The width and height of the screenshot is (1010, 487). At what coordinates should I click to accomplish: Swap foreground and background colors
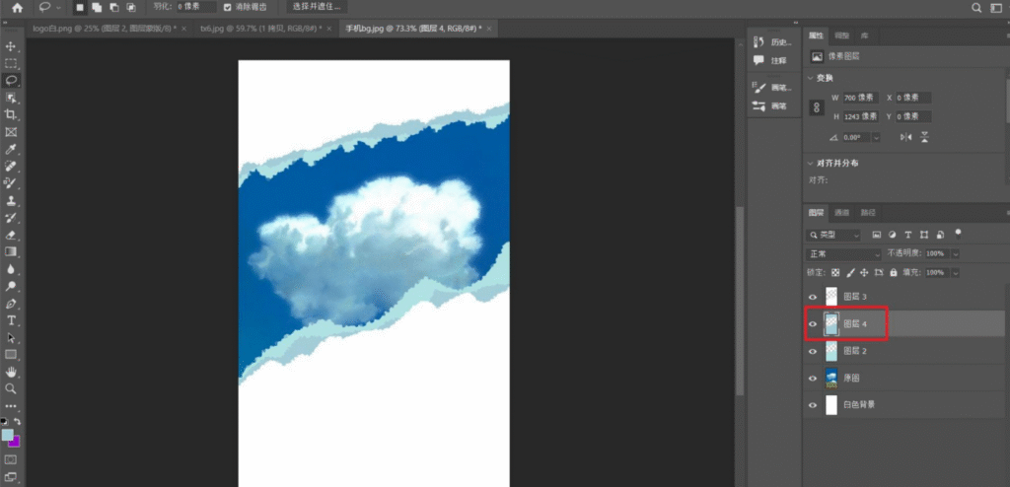18,421
